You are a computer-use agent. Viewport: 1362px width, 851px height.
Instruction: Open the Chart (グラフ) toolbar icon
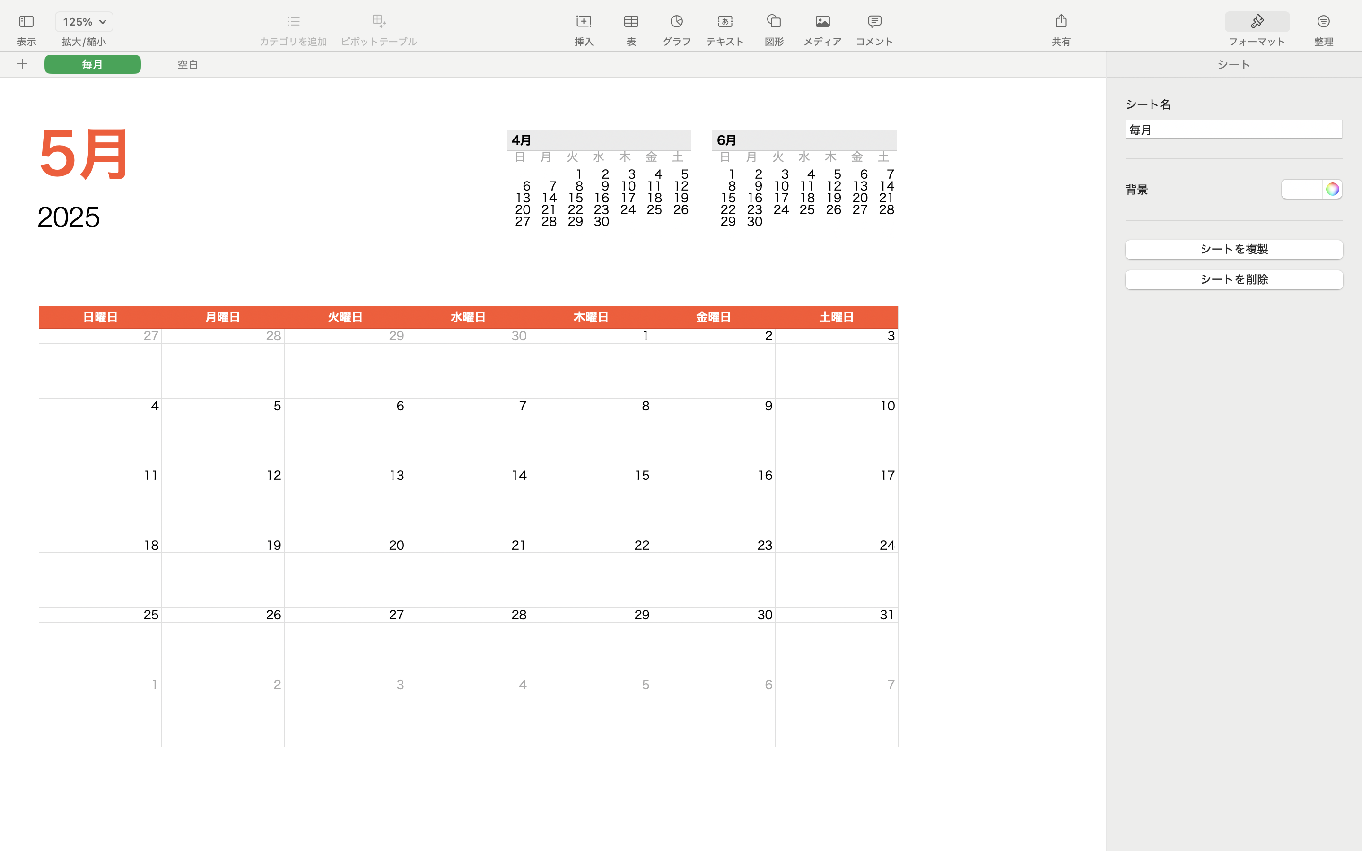point(676,22)
